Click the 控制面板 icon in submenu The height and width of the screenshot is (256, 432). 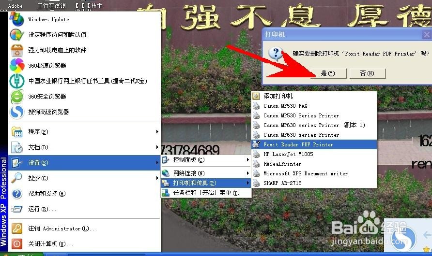[x=166, y=159]
